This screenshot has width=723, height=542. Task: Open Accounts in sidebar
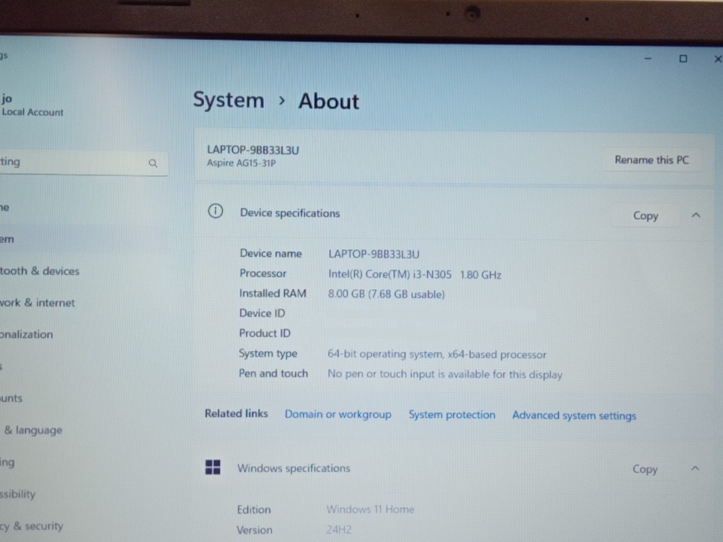(x=11, y=398)
